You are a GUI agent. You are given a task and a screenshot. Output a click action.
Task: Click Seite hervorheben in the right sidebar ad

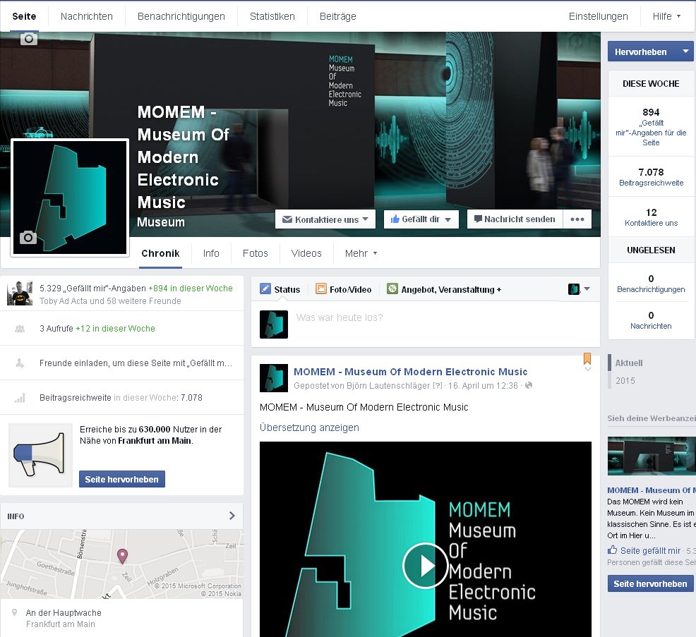[650, 584]
